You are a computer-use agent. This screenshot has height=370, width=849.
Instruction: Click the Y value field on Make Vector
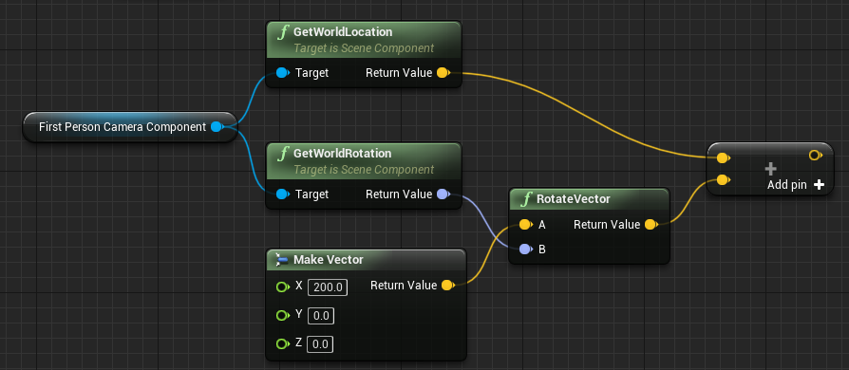coord(321,315)
